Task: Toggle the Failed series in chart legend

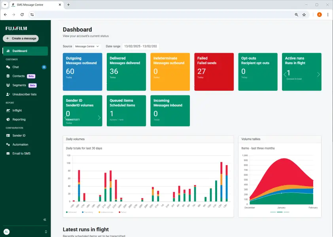Action: [x=121, y=212]
